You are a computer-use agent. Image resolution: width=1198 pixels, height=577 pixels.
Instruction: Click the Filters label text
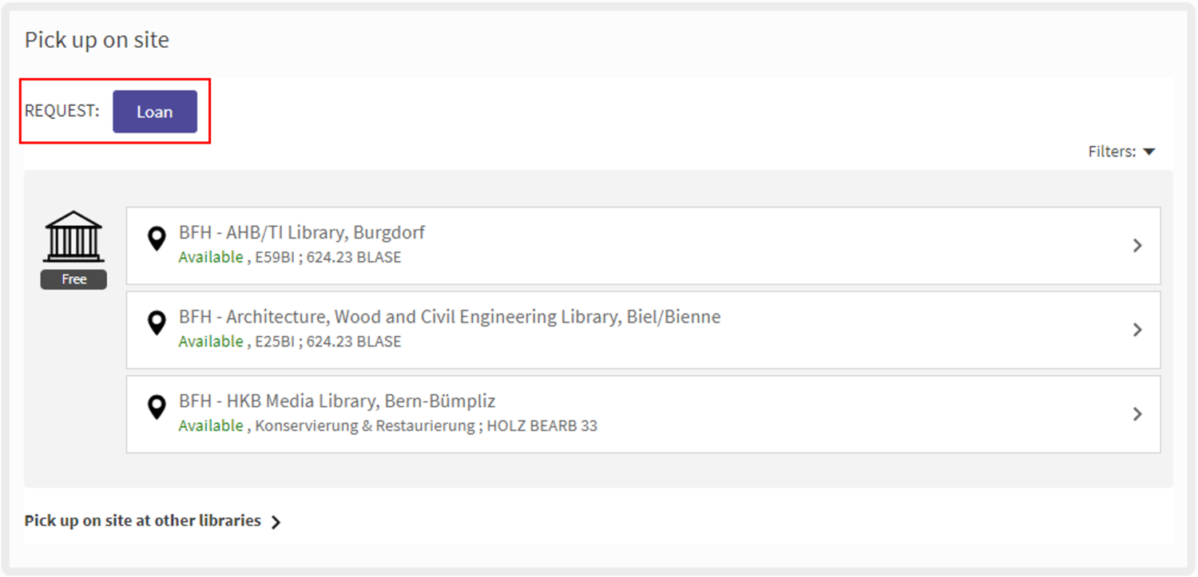[x=1112, y=152]
